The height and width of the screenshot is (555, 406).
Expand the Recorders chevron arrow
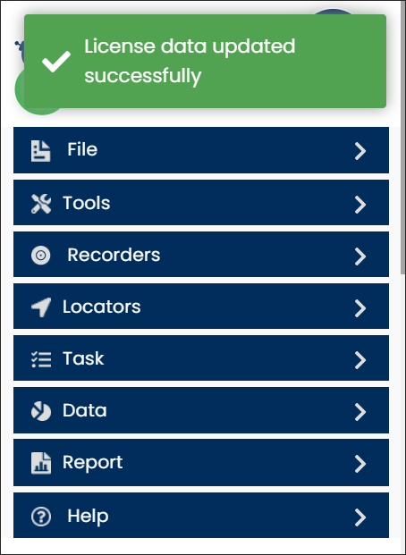pyautogui.click(x=360, y=256)
